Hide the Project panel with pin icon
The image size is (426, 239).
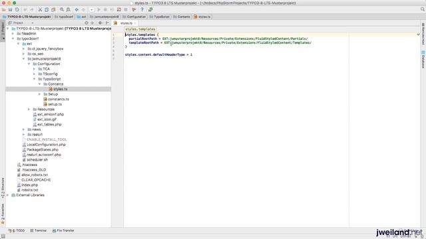(107, 23)
